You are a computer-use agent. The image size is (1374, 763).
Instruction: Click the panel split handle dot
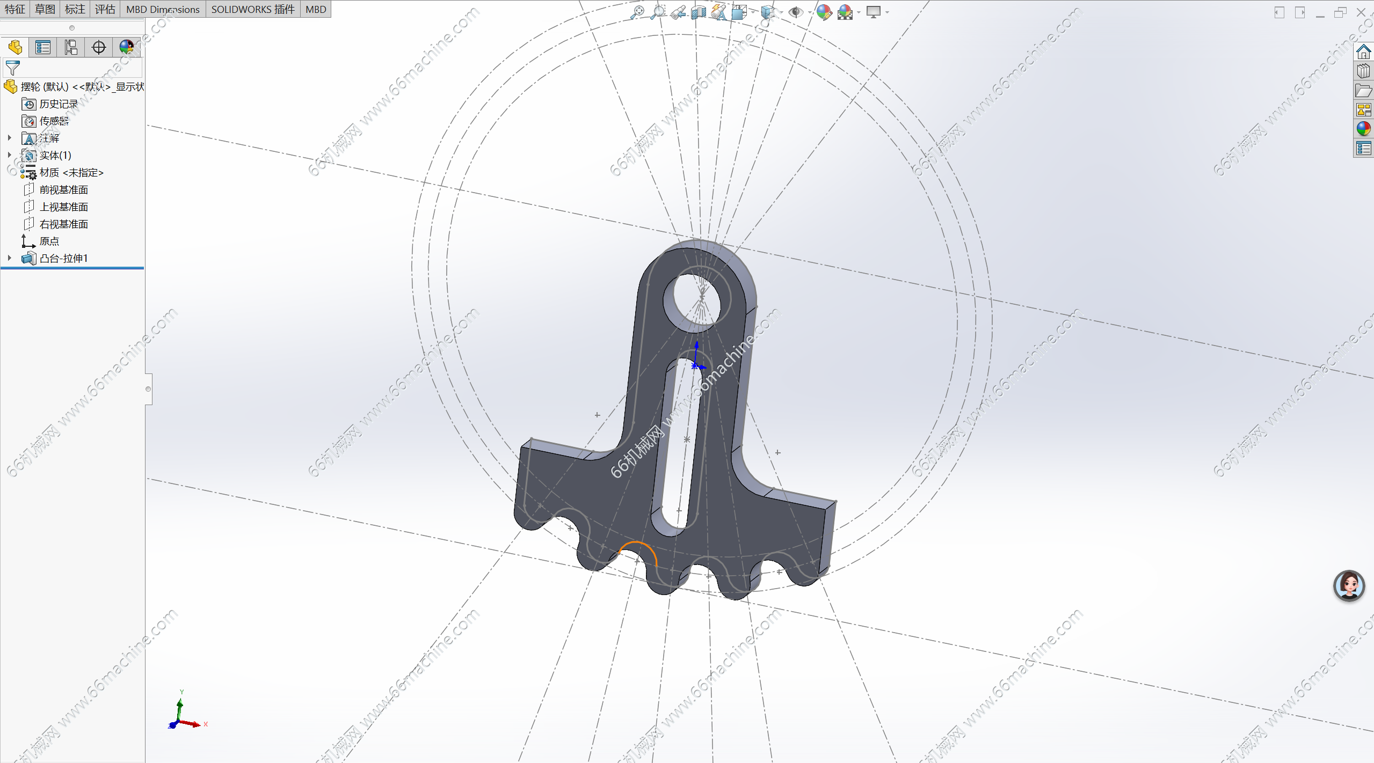pyautogui.click(x=72, y=28)
